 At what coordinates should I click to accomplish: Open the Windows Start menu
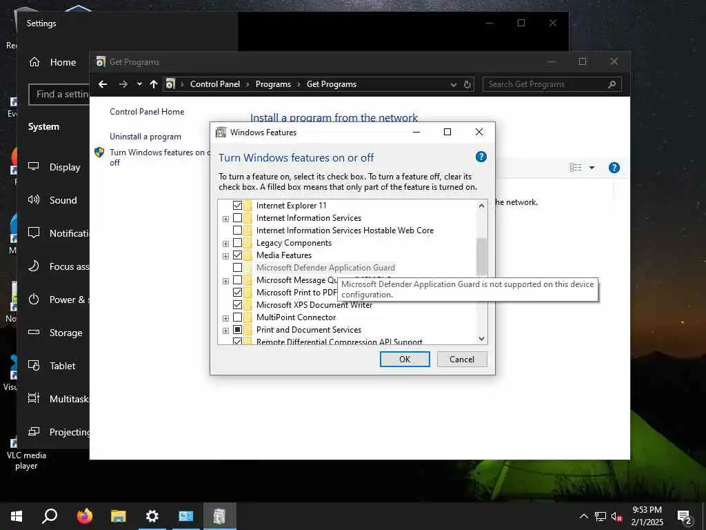click(x=17, y=516)
